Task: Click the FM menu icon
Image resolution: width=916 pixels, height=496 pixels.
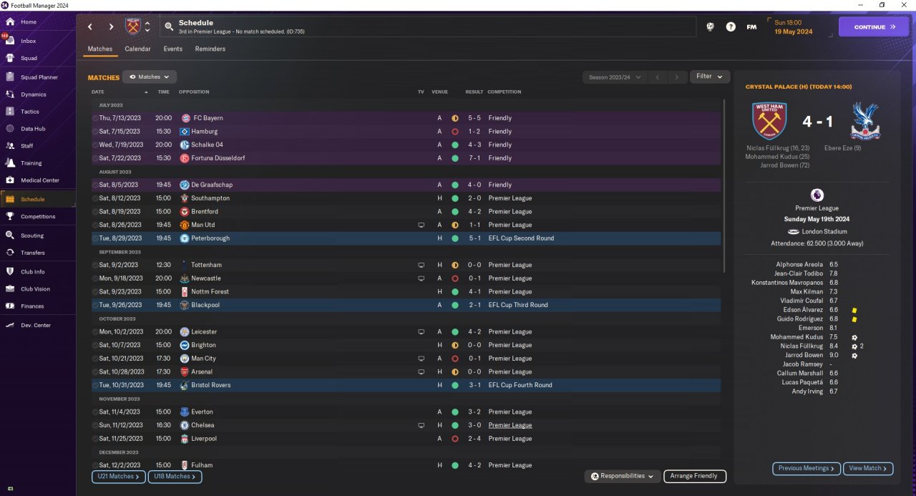Action: coord(751,26)
